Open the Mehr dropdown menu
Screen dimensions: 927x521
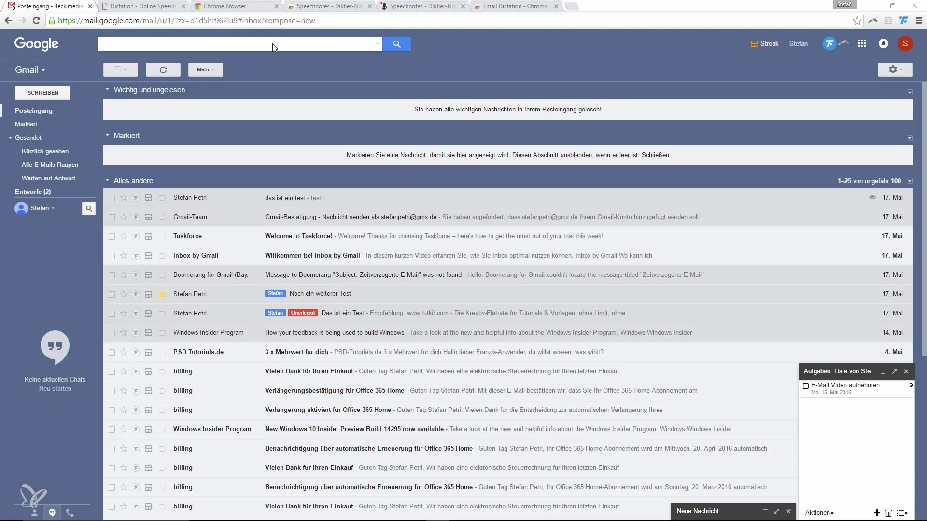tap(205, 70)
